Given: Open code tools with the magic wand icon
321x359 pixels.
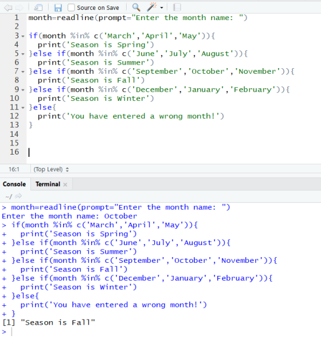Looking at the screenshot, I should click(x=152, y=7).
